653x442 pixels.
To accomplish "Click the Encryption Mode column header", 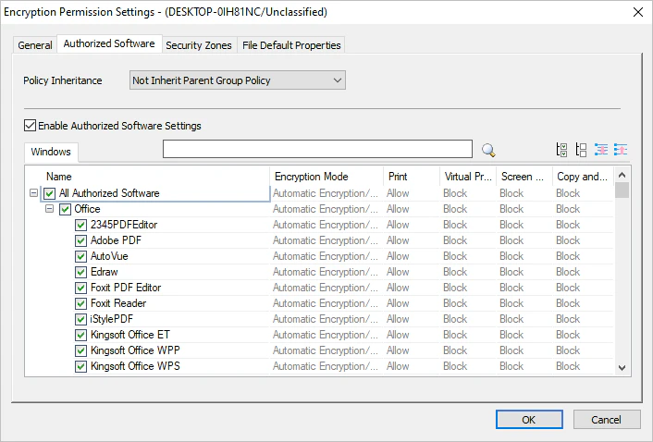I will pyautogui.click(x=326, y=177).
